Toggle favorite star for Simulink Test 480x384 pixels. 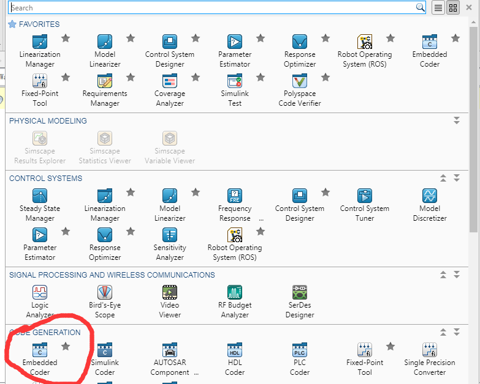261,77
